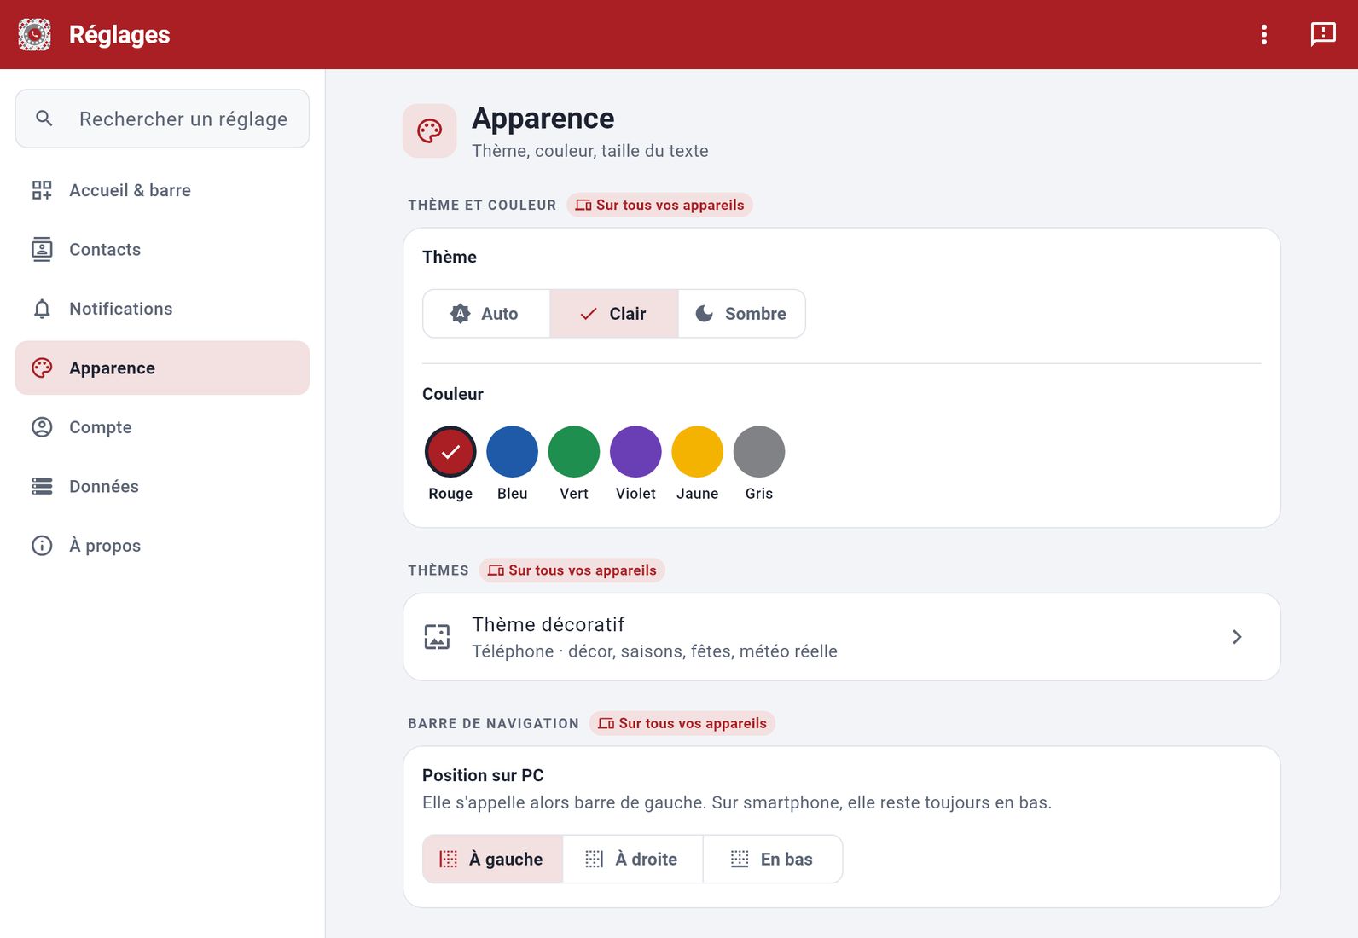Screen dimensions: 1358x938
Task: Open Accueil & barre settings section
Action: coord(162,190)
